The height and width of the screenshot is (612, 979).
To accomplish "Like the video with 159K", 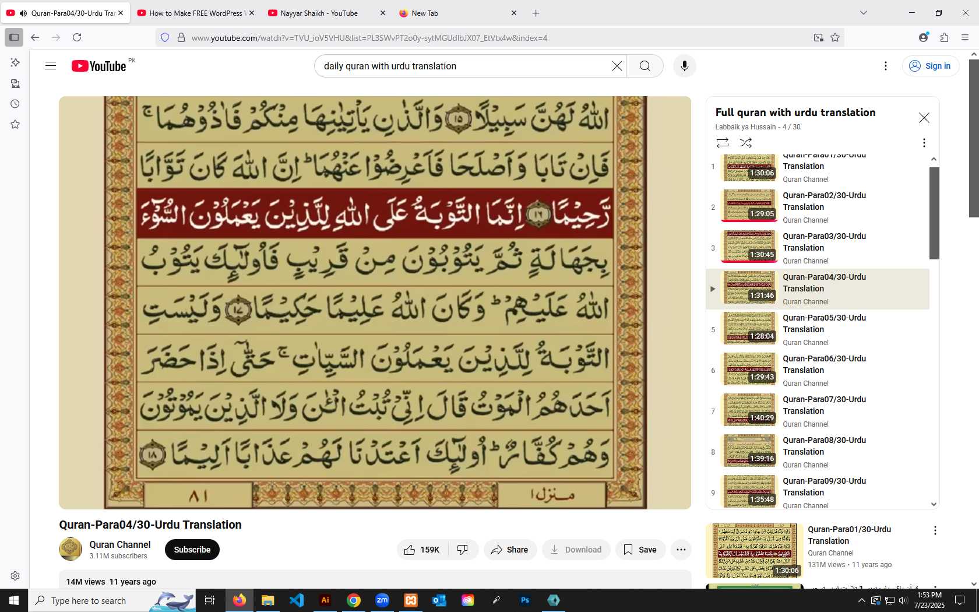I will point(422,550).
